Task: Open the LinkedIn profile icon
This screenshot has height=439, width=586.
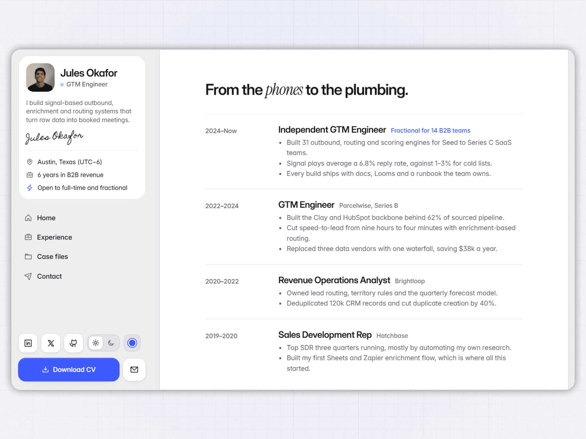Action: pos(28,343)
